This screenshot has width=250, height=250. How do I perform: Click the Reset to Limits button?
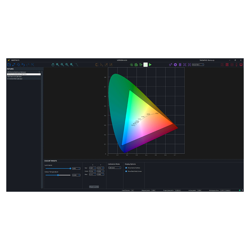coord(94,187)
